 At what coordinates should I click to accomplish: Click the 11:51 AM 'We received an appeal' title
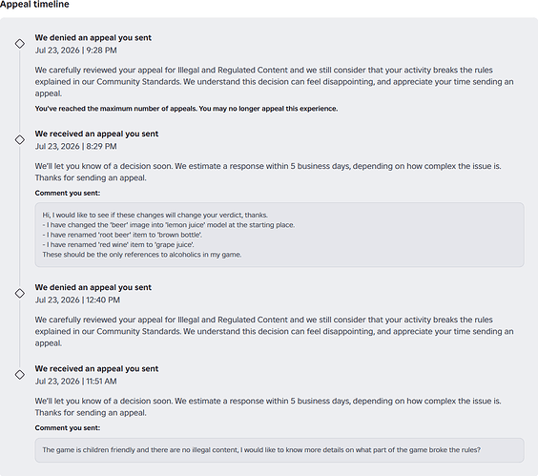96,368
